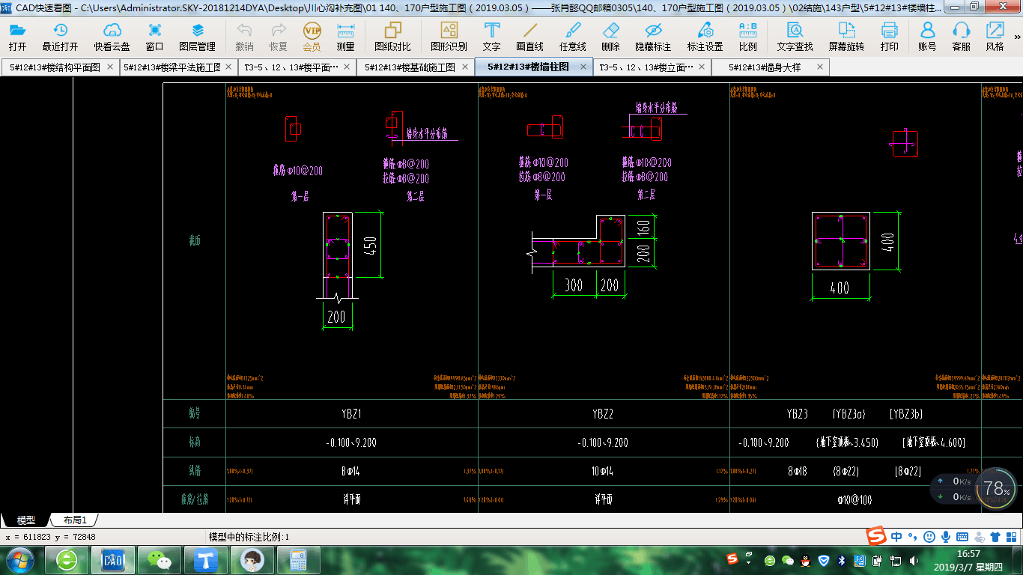Switch to the 模型 model tab
1023x575 pixels.
click(x=25, y=520)
